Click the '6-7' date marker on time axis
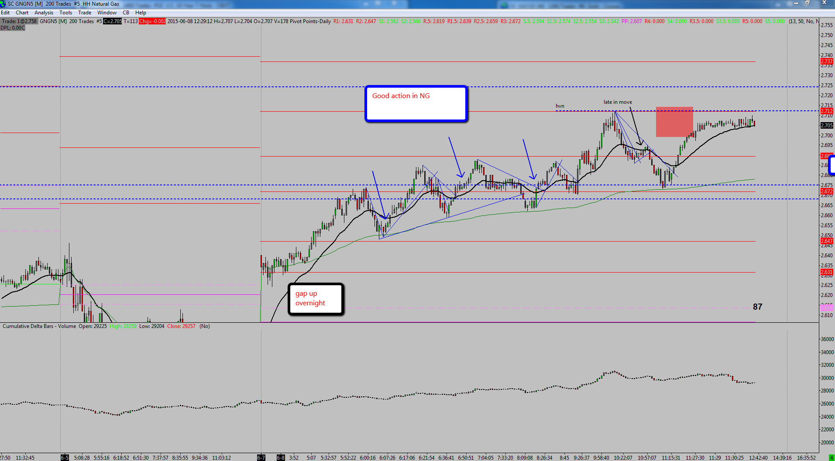This screenshot has height=461, width=835. [261, 458]
